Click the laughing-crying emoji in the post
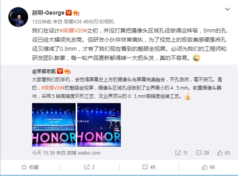 (196, 58)
